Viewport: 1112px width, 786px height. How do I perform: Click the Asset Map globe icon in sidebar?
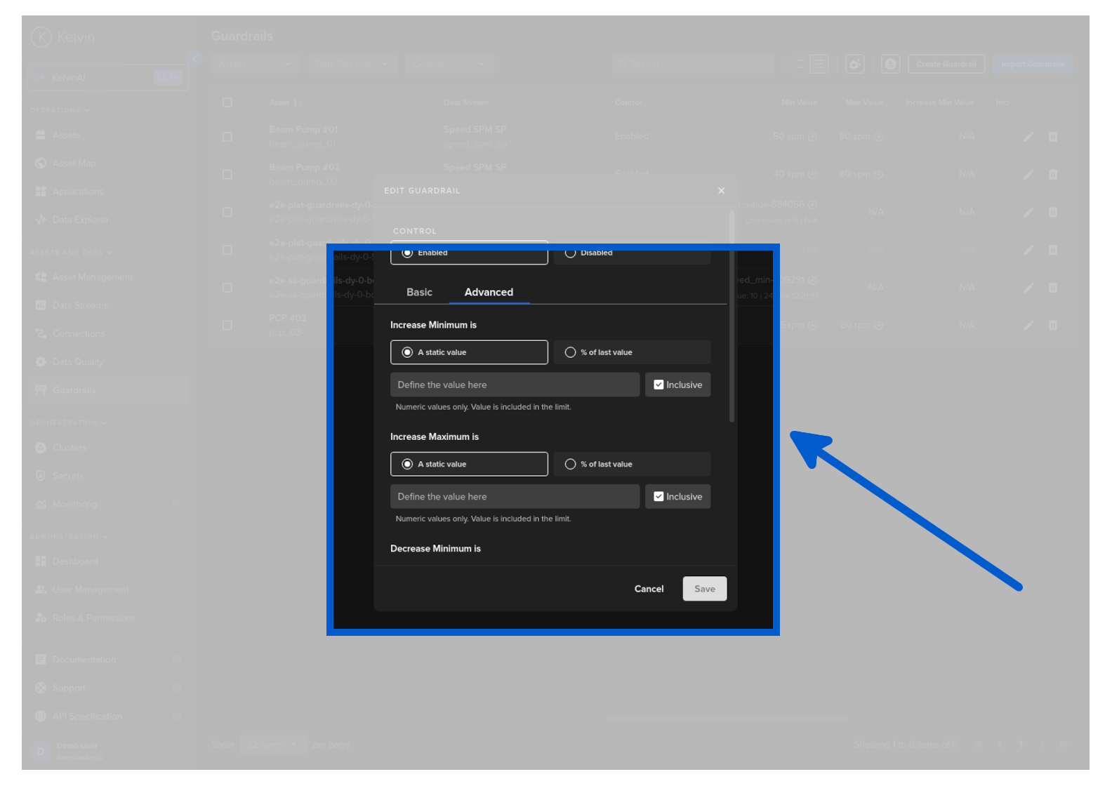[x=41, y=164]
